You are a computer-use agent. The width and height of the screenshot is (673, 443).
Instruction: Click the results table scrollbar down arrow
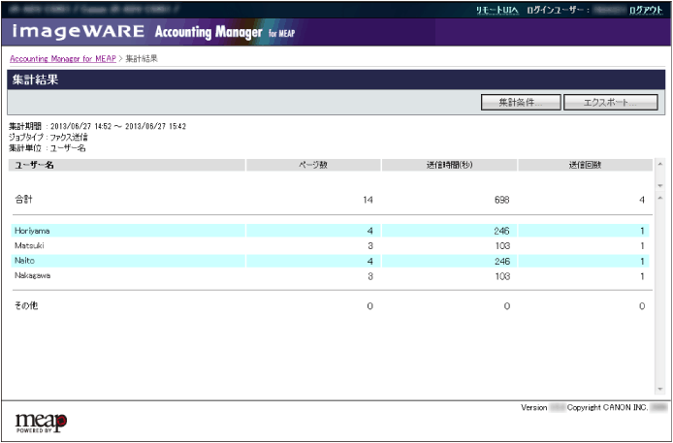point(660,389)
